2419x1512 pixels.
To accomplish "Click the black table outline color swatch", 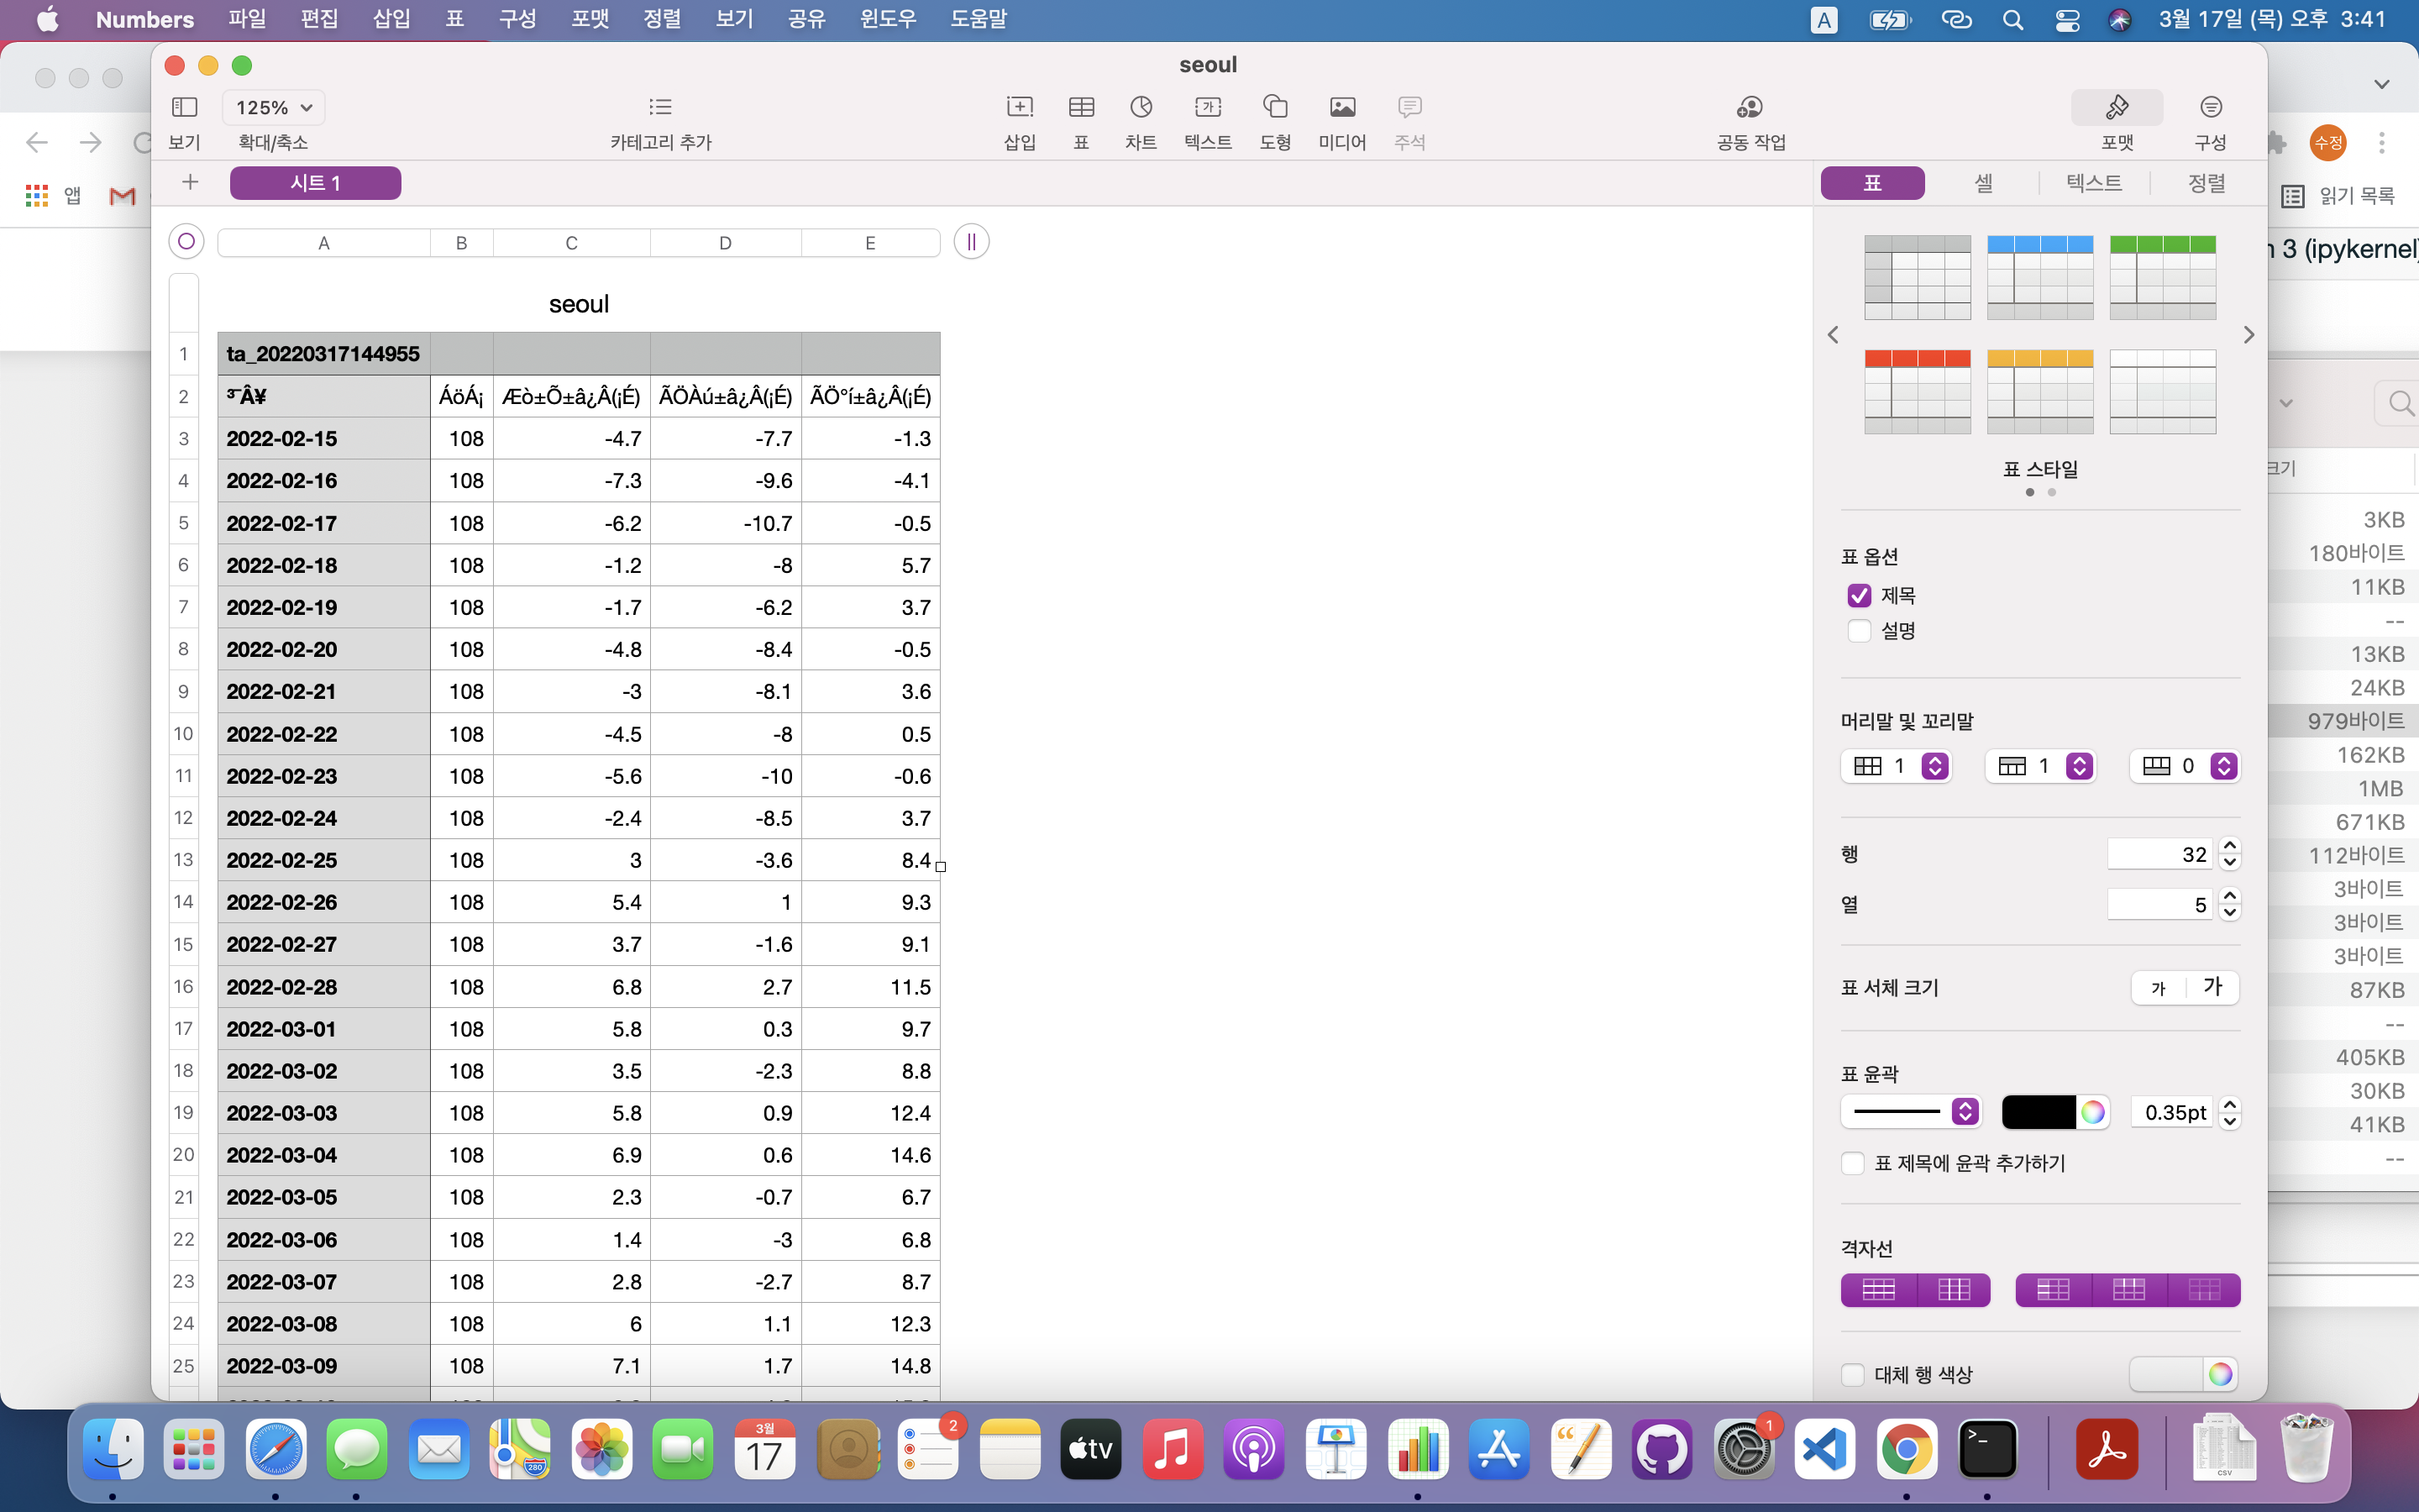I will pyautogui.click(x=2039, y=1112).
